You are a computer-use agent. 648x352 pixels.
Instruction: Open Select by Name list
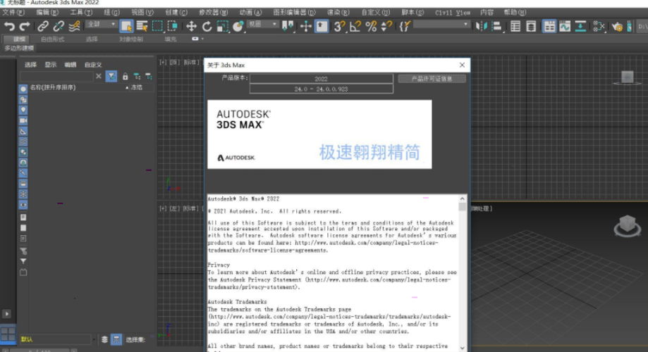[142, 27]
